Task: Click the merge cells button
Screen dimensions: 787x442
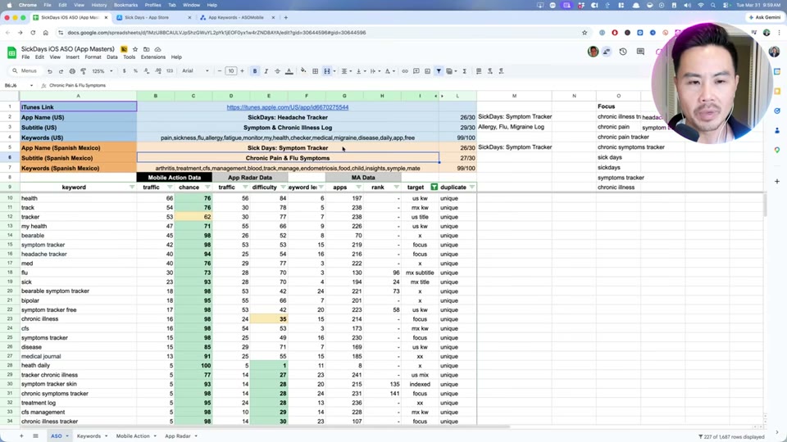Action: pos(327,71)
